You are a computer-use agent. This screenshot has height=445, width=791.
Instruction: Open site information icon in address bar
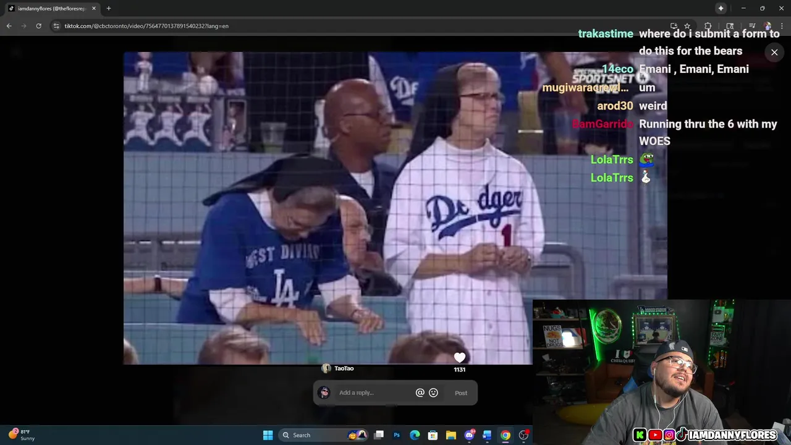click(x=56, y=26)
